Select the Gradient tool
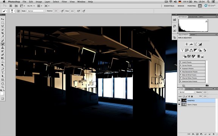 (3, 58)
